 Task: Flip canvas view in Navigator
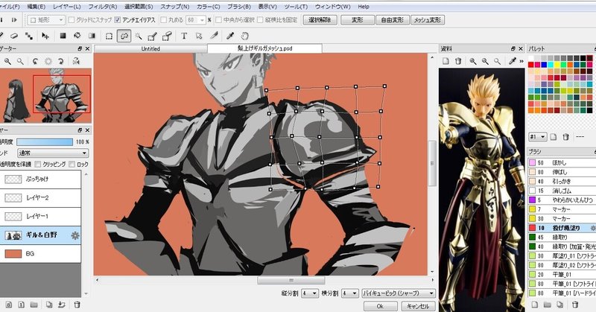76,61
